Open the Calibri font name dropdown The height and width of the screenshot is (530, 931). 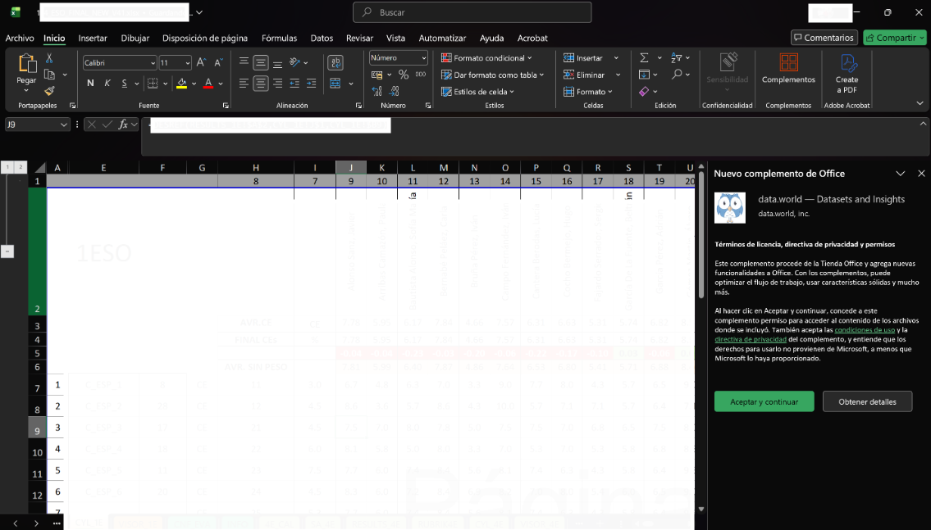153,63
